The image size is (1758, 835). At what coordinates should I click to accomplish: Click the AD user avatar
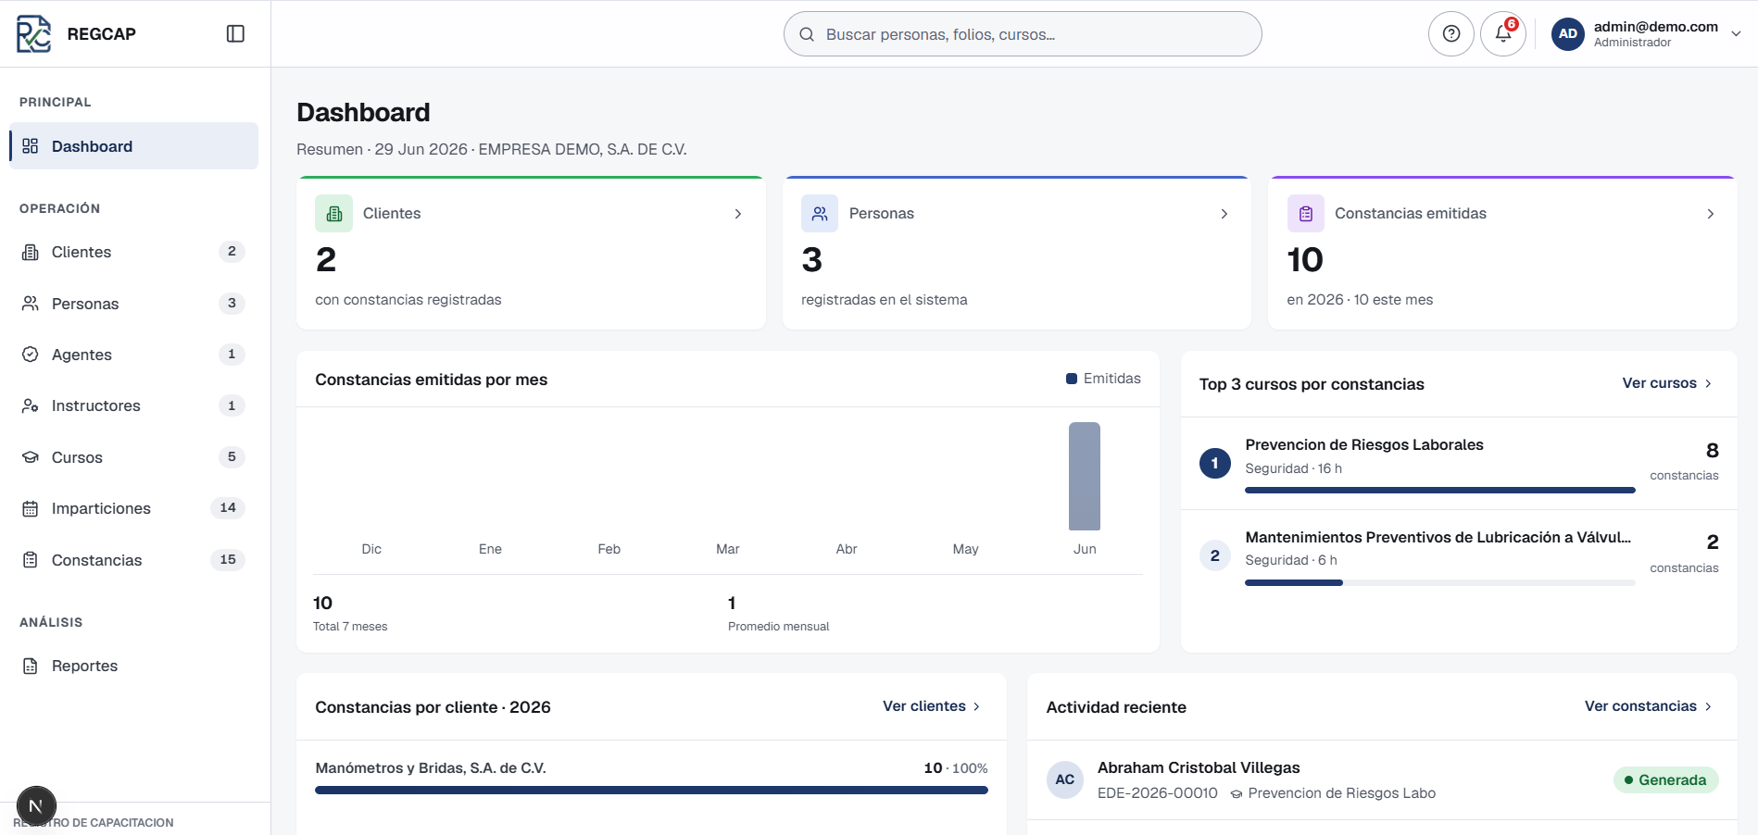coord(1567,33)
